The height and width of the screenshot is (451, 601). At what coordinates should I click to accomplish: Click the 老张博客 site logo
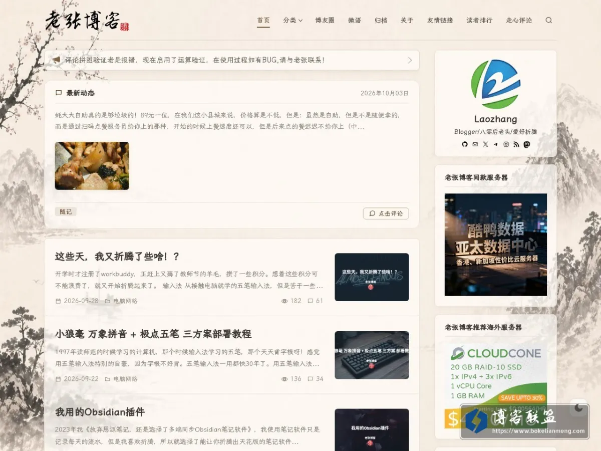[x=87, y=21]
